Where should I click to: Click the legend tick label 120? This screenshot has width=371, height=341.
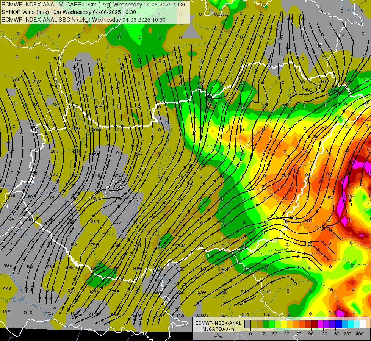coord(323,334)
